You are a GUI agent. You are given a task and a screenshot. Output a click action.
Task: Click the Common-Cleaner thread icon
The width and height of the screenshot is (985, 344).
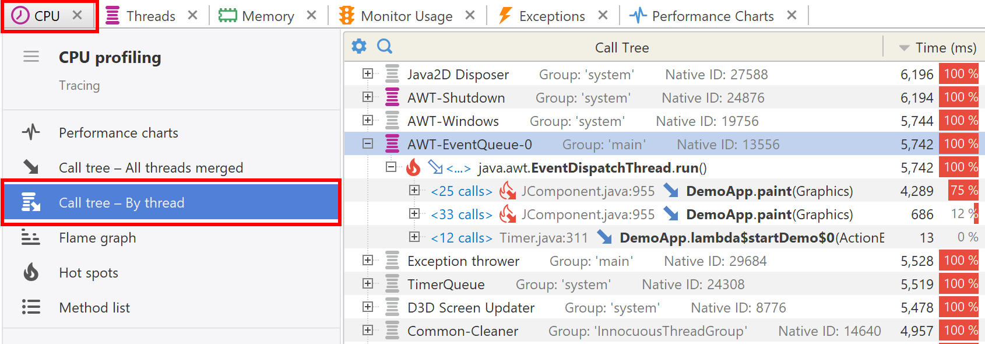point(392,331)
